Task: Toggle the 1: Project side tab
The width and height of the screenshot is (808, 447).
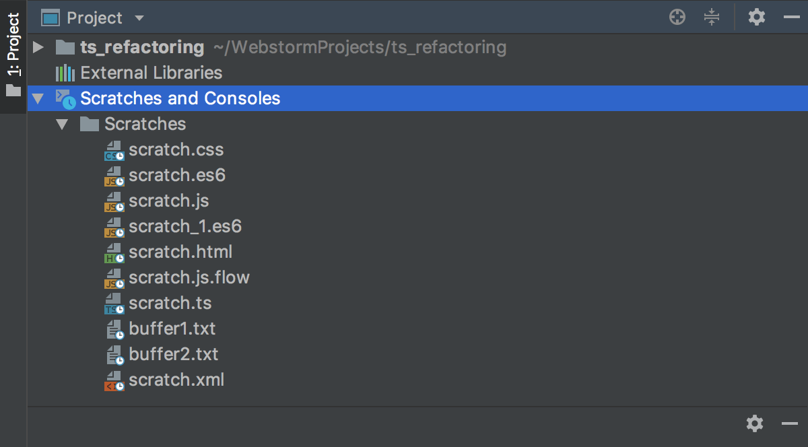Action: [x=13, y=55]
